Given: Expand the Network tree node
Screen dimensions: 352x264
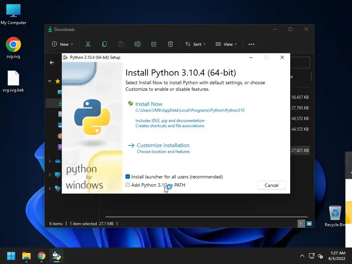Looking at the screenshot, I should click(x=49, y=188).
